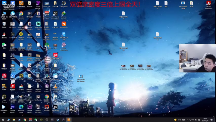
Task: Select the 网易云音乐 red music icon
Action: (x=4, y=77)
